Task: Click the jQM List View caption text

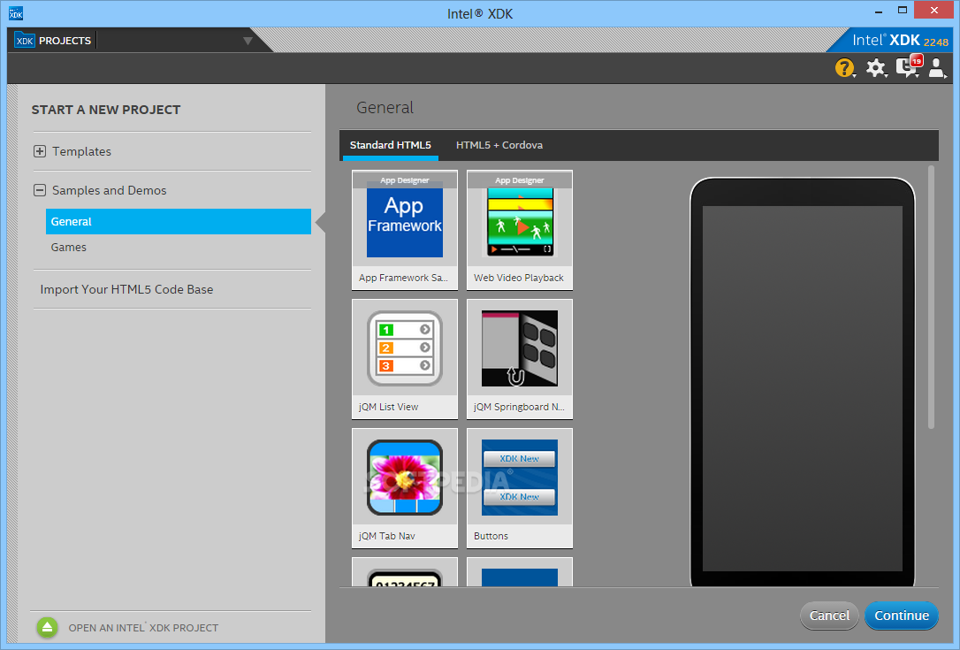Action: pos(389,408)
